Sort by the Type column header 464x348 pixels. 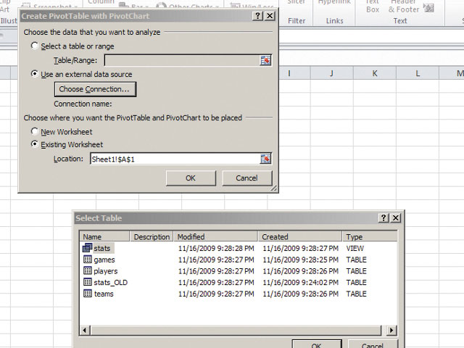click(x=370, y=236)
